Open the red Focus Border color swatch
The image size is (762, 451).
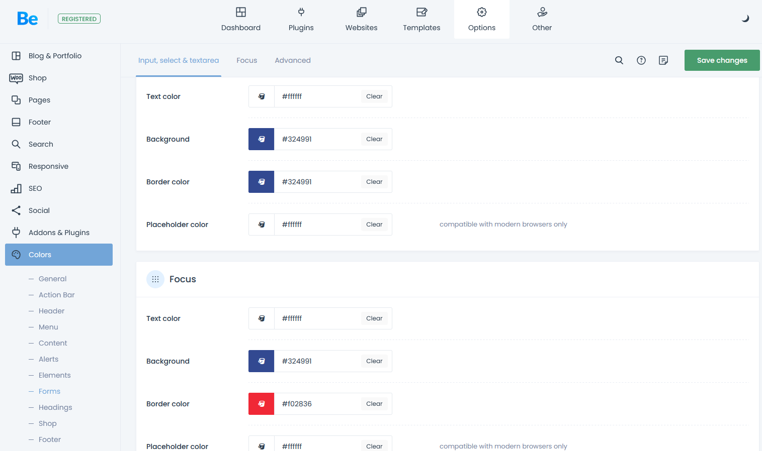[262, 404]
